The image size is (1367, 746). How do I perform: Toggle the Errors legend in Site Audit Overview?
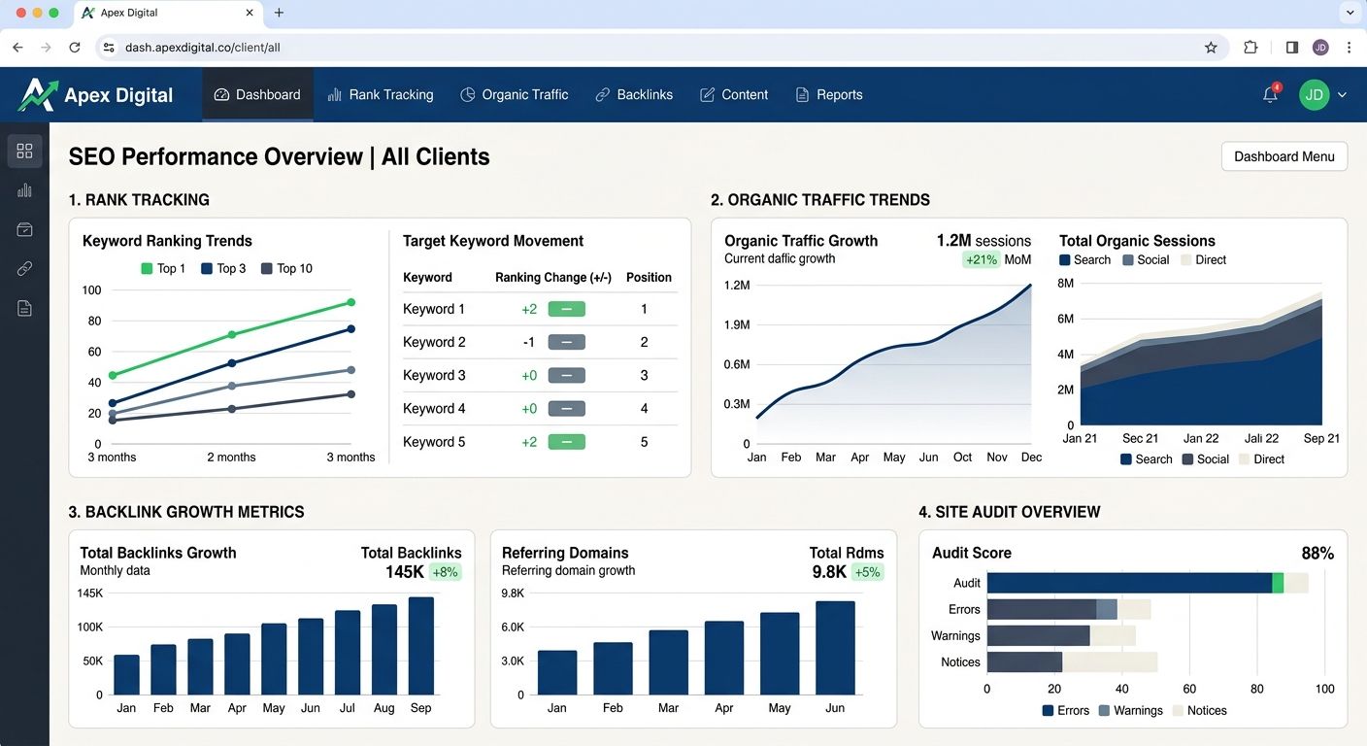[x=1065, y=710]
